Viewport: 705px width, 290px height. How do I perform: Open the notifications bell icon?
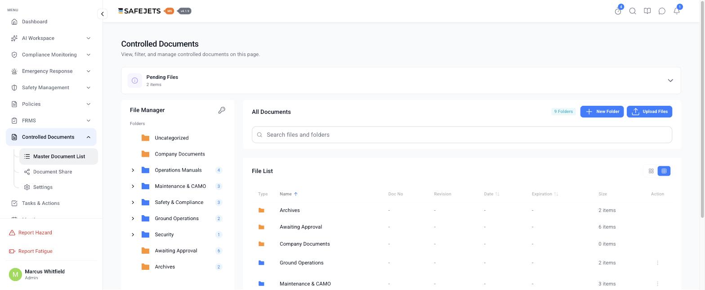(x=677, y=11)
